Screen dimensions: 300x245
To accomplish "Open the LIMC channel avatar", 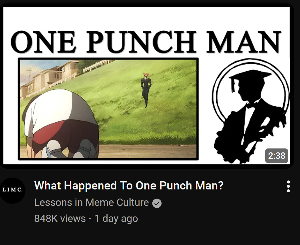I will pos(12,190).
